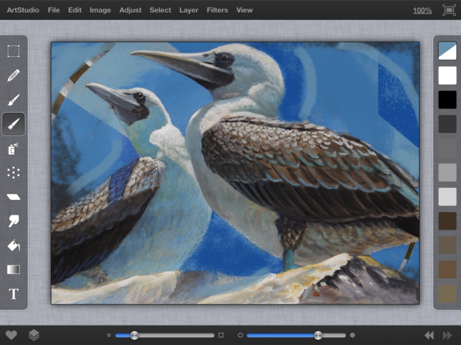Open the Image menu
Viewport: 461px width, 345px height.
tap(100, 10)
